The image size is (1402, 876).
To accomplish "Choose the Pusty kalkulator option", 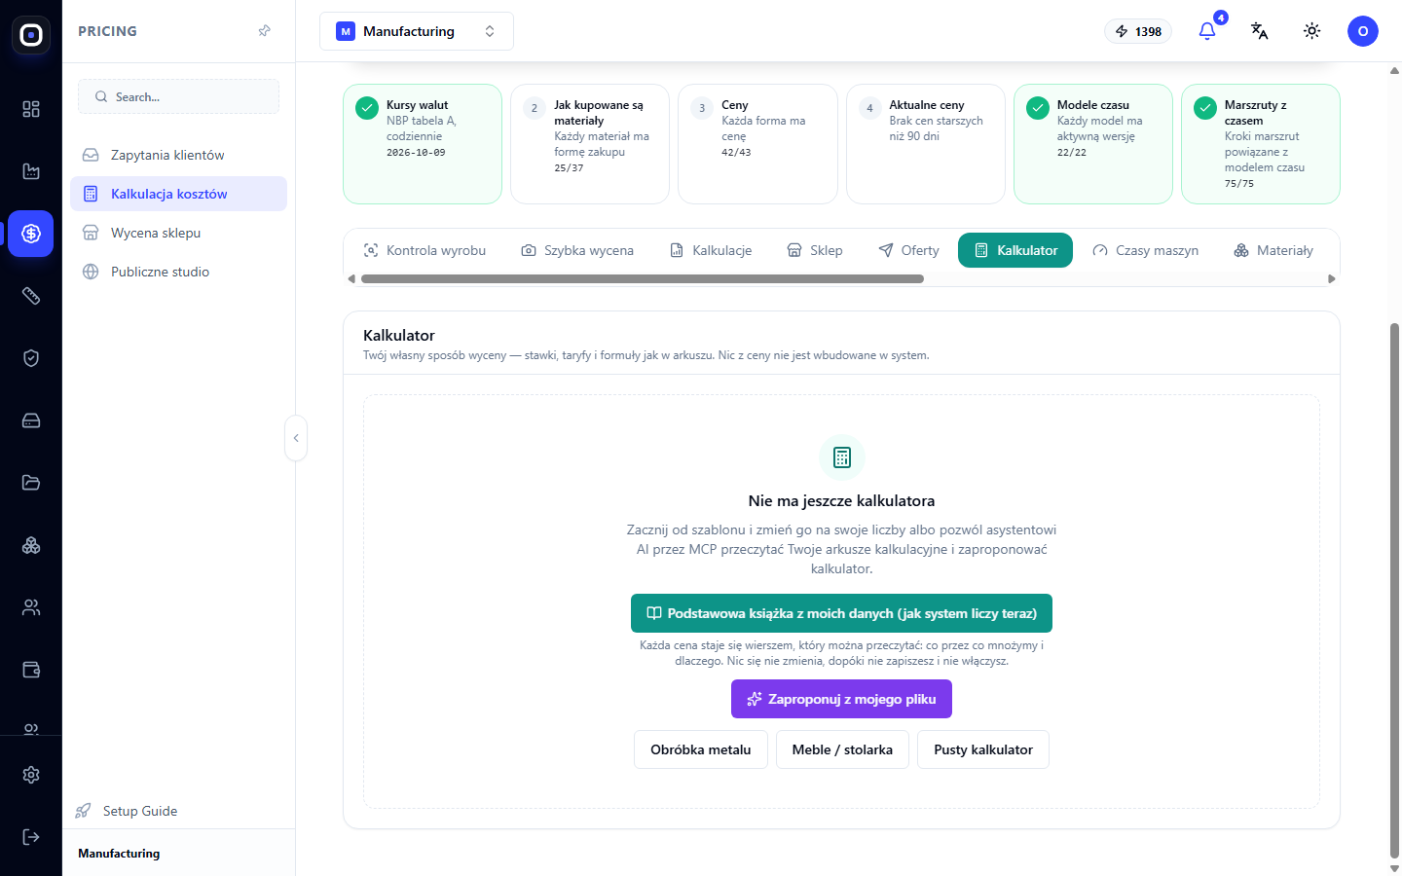I will click(983, 749).
